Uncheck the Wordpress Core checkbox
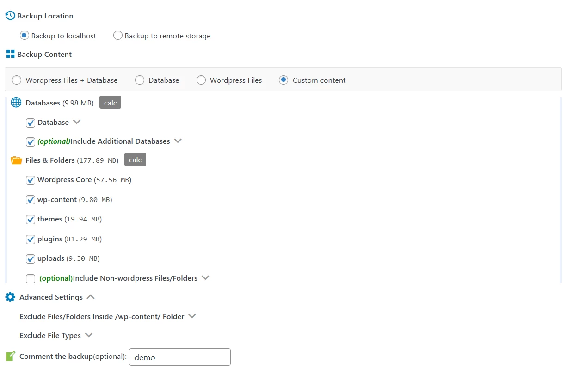 point(31,180)
